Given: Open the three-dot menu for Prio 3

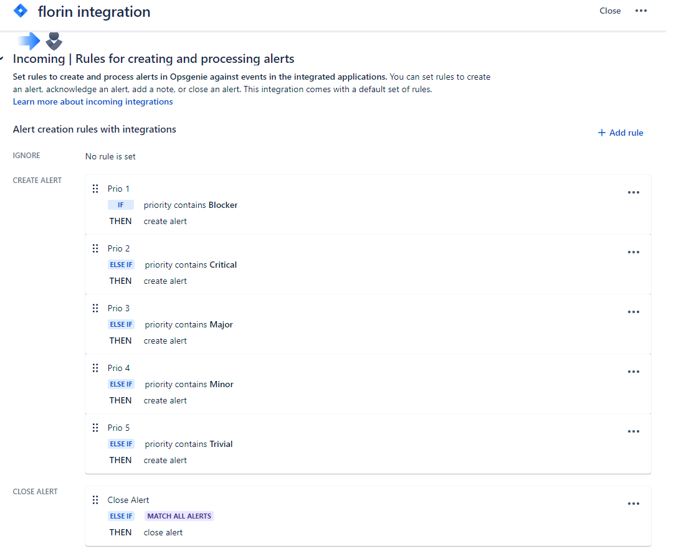Looking at the screenshot, I should pos(634,312).
